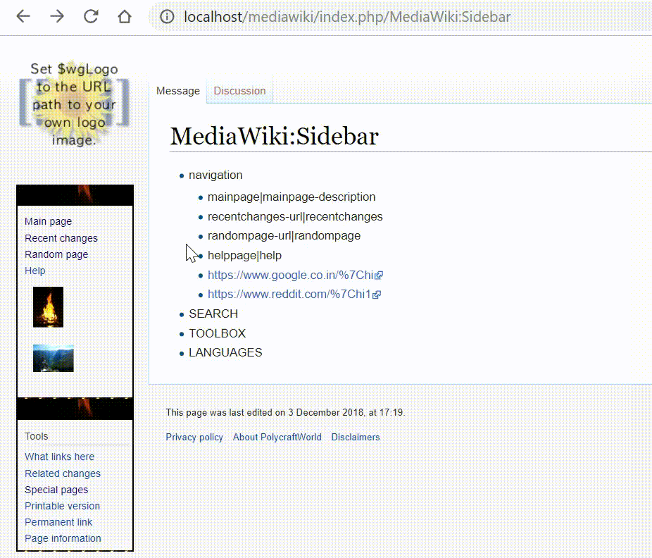Reload the page with refresh icon
This screenshot has height=558, width=652.
91,17
